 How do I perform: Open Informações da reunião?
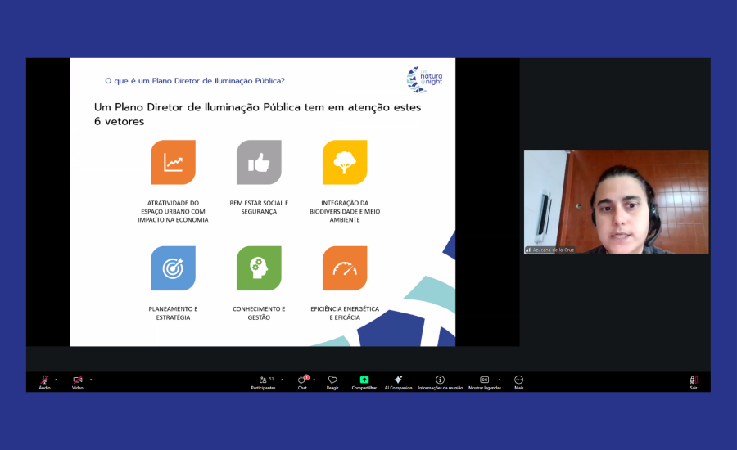[440, 380]
